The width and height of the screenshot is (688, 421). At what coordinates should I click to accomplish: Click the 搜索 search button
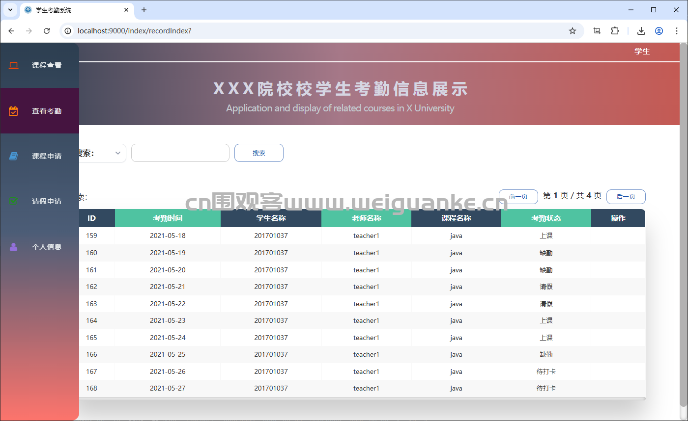point(258,153)
